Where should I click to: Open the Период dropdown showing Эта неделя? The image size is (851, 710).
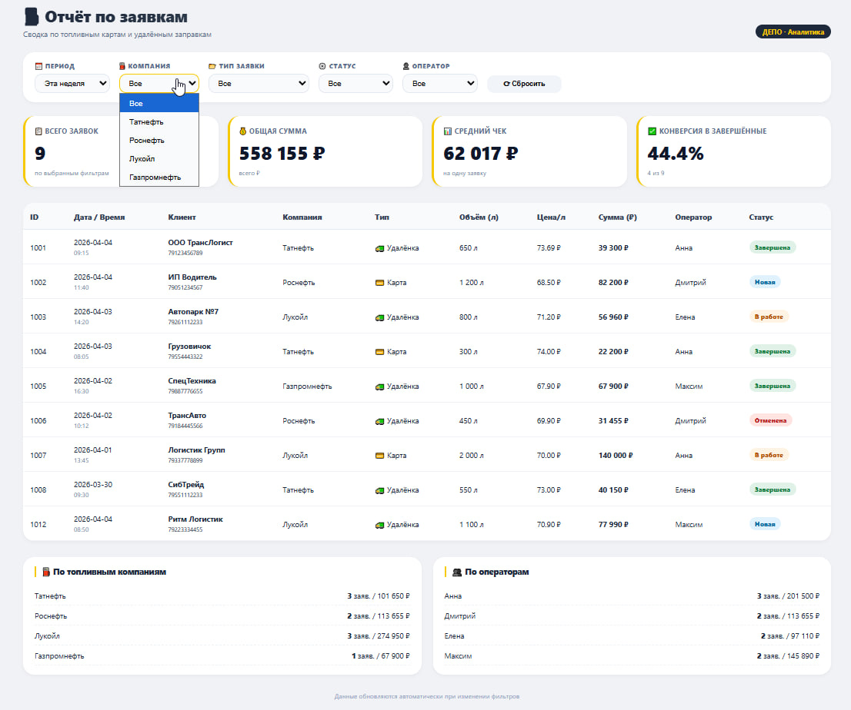(72, 84)
